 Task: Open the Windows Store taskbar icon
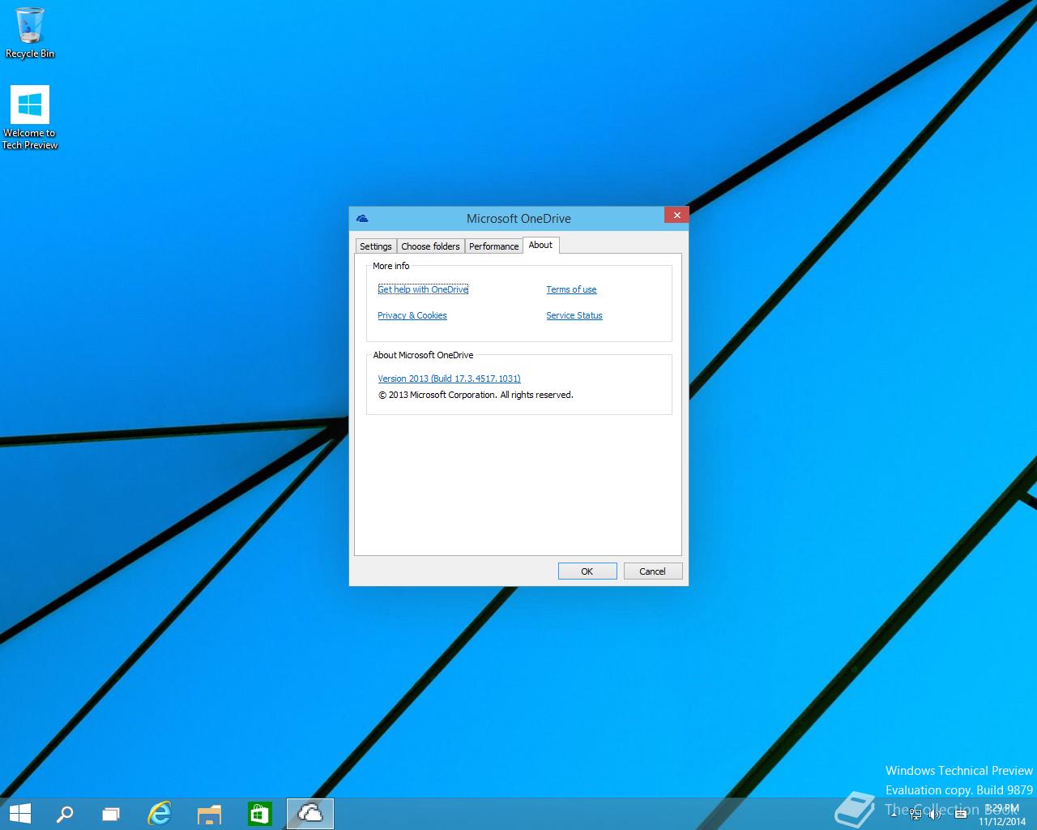click(259, 813)
